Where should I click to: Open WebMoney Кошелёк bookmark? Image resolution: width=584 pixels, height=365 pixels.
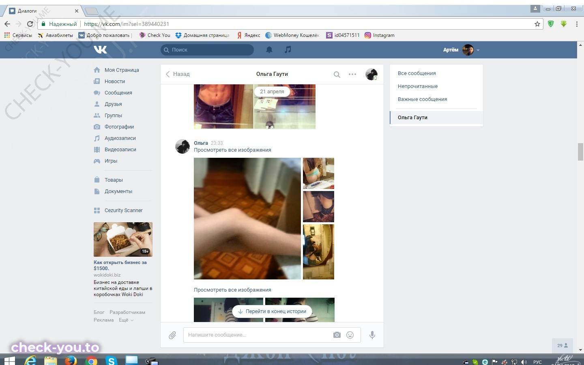(x=292, y=35)
